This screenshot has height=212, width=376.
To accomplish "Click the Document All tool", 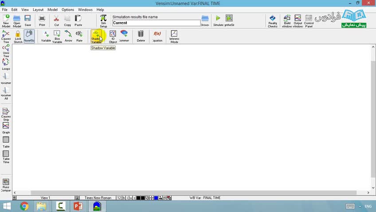I will click(x=6, y=93).
